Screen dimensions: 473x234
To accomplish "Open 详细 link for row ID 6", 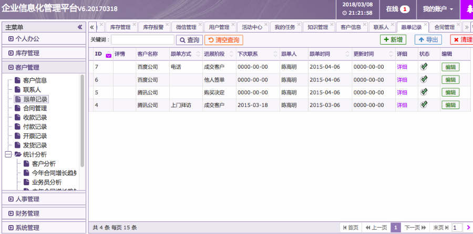I will coord(402,80).
